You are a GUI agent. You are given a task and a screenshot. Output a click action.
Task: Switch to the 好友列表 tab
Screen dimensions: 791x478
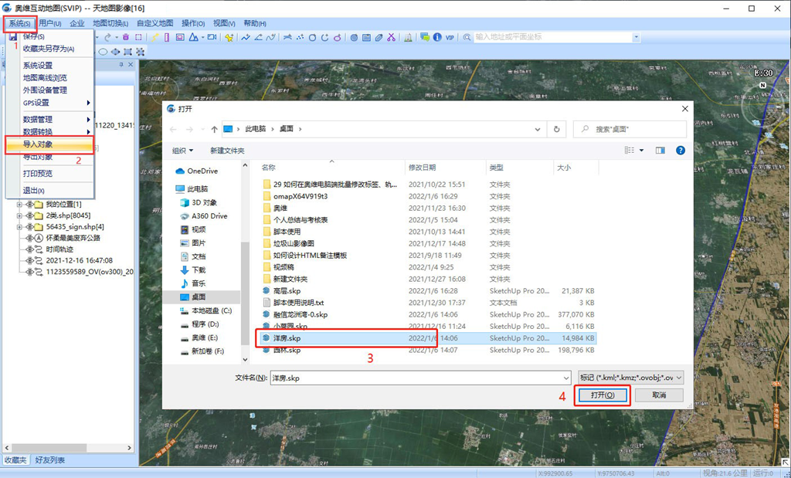click(x=50, y=459)
